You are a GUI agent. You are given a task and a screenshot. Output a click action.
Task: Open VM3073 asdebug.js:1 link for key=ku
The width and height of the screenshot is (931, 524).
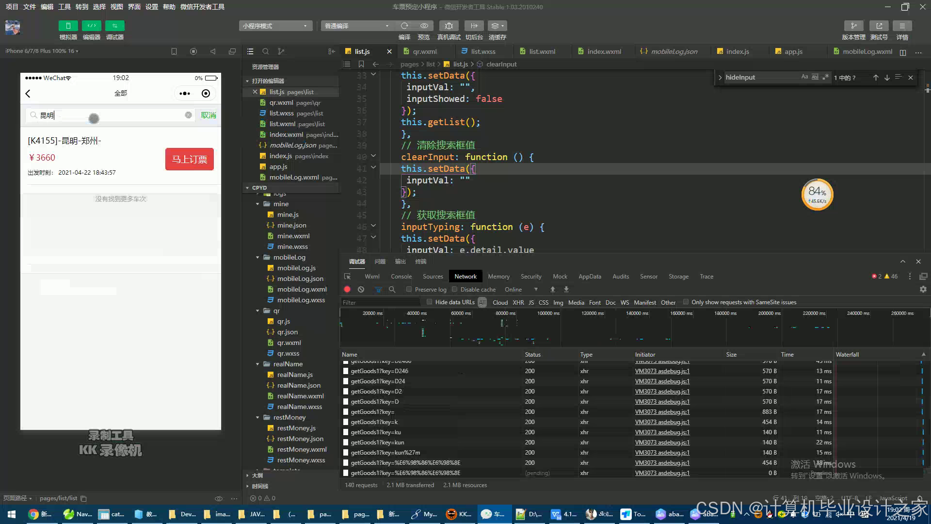coord(662,432)
